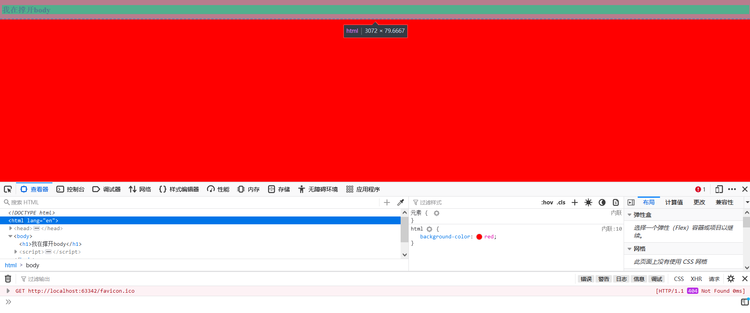Toggle dark color scheme simulation
Viewport: 750px width, 313px height.
tap(602, 202)
